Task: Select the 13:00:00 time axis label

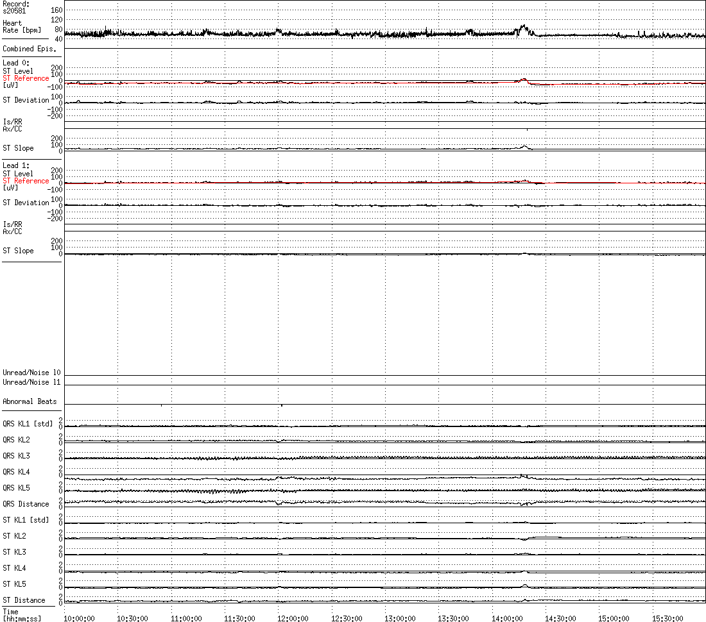Action: (x=400, y=618)
